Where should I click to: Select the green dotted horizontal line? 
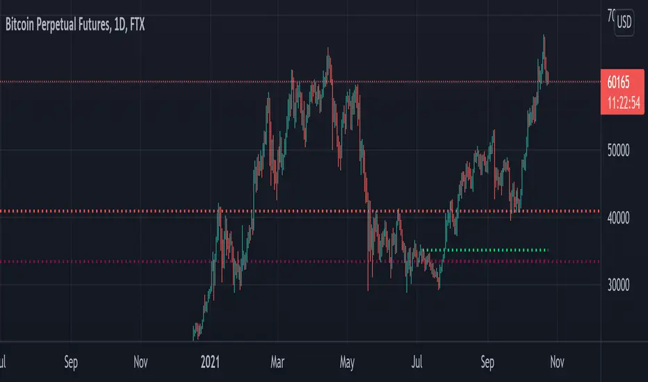click(487, 250)
